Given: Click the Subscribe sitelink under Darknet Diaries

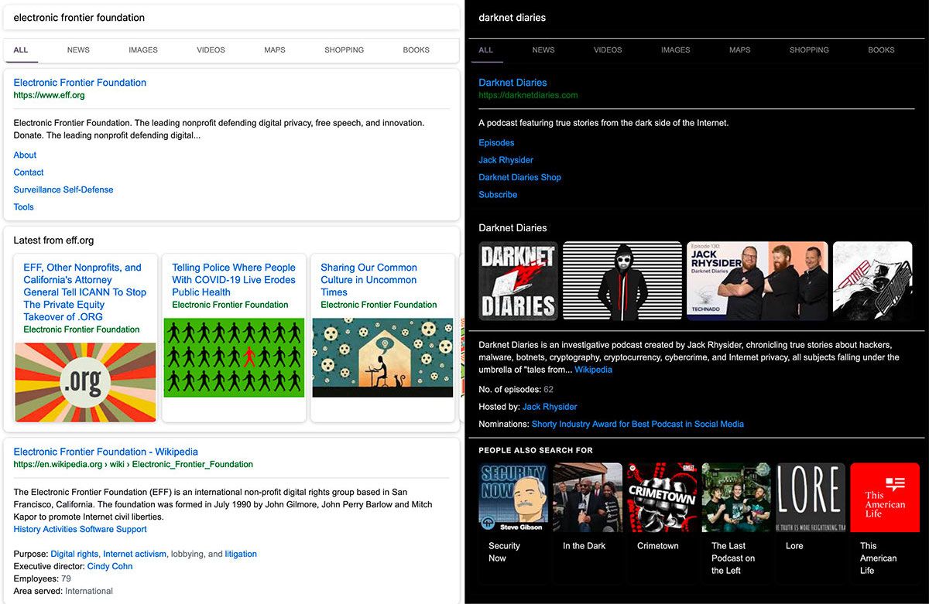Looking at the screenshot, I should [497, 194].
